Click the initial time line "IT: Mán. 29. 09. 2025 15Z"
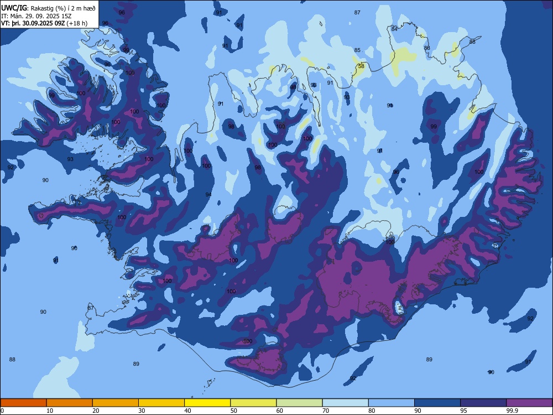Image resolution: width=553 pixels, height=415 pixels. 36,16
